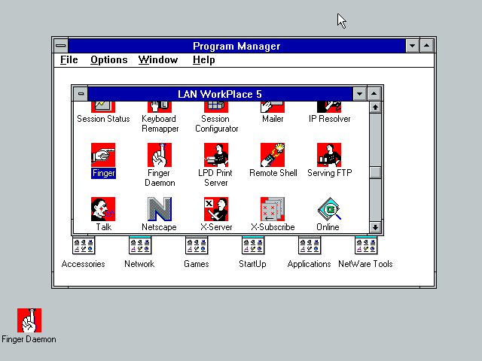
Task: Open the Help menu
Action: [x=203, y=59]
